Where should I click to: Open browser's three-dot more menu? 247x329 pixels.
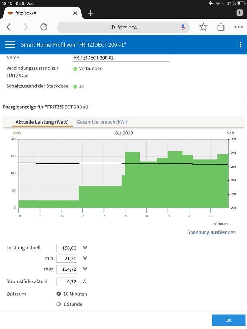[x=239, y=27]
